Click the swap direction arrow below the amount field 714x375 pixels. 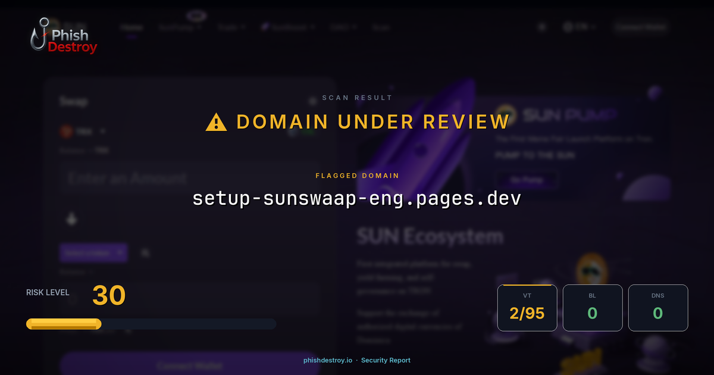pyautogui.click(x=71, y=220)
